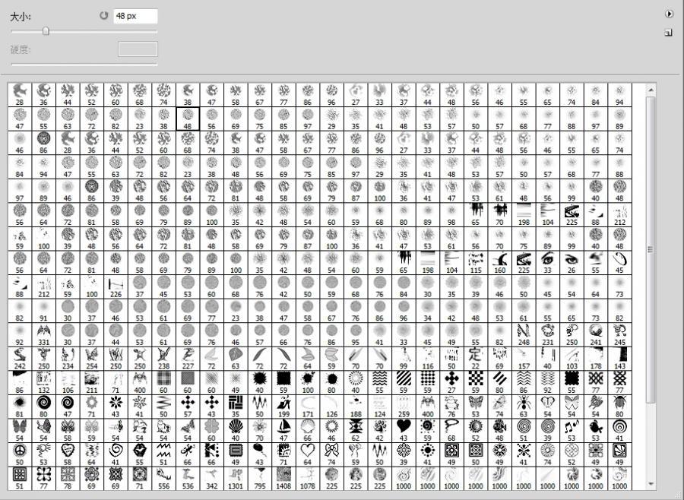Choose the solid black heart brush
684x500 pixels.
click(404, 431)
